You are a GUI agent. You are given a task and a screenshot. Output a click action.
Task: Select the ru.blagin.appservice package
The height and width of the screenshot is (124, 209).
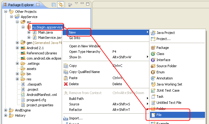47,27
